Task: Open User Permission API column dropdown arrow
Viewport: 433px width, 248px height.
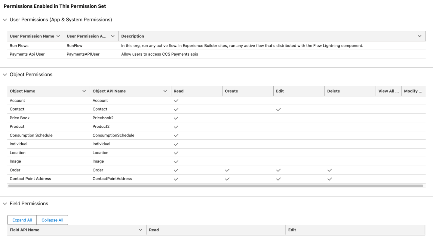Action: pyautogui.click(x=113, y=36)
